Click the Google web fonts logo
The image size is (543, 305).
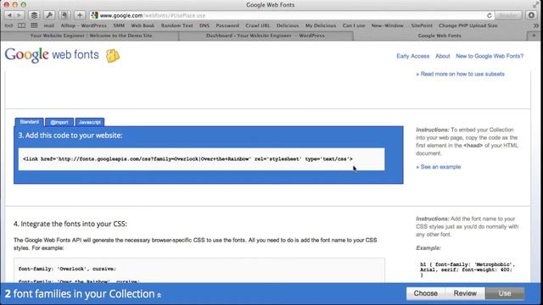[52, 55]
